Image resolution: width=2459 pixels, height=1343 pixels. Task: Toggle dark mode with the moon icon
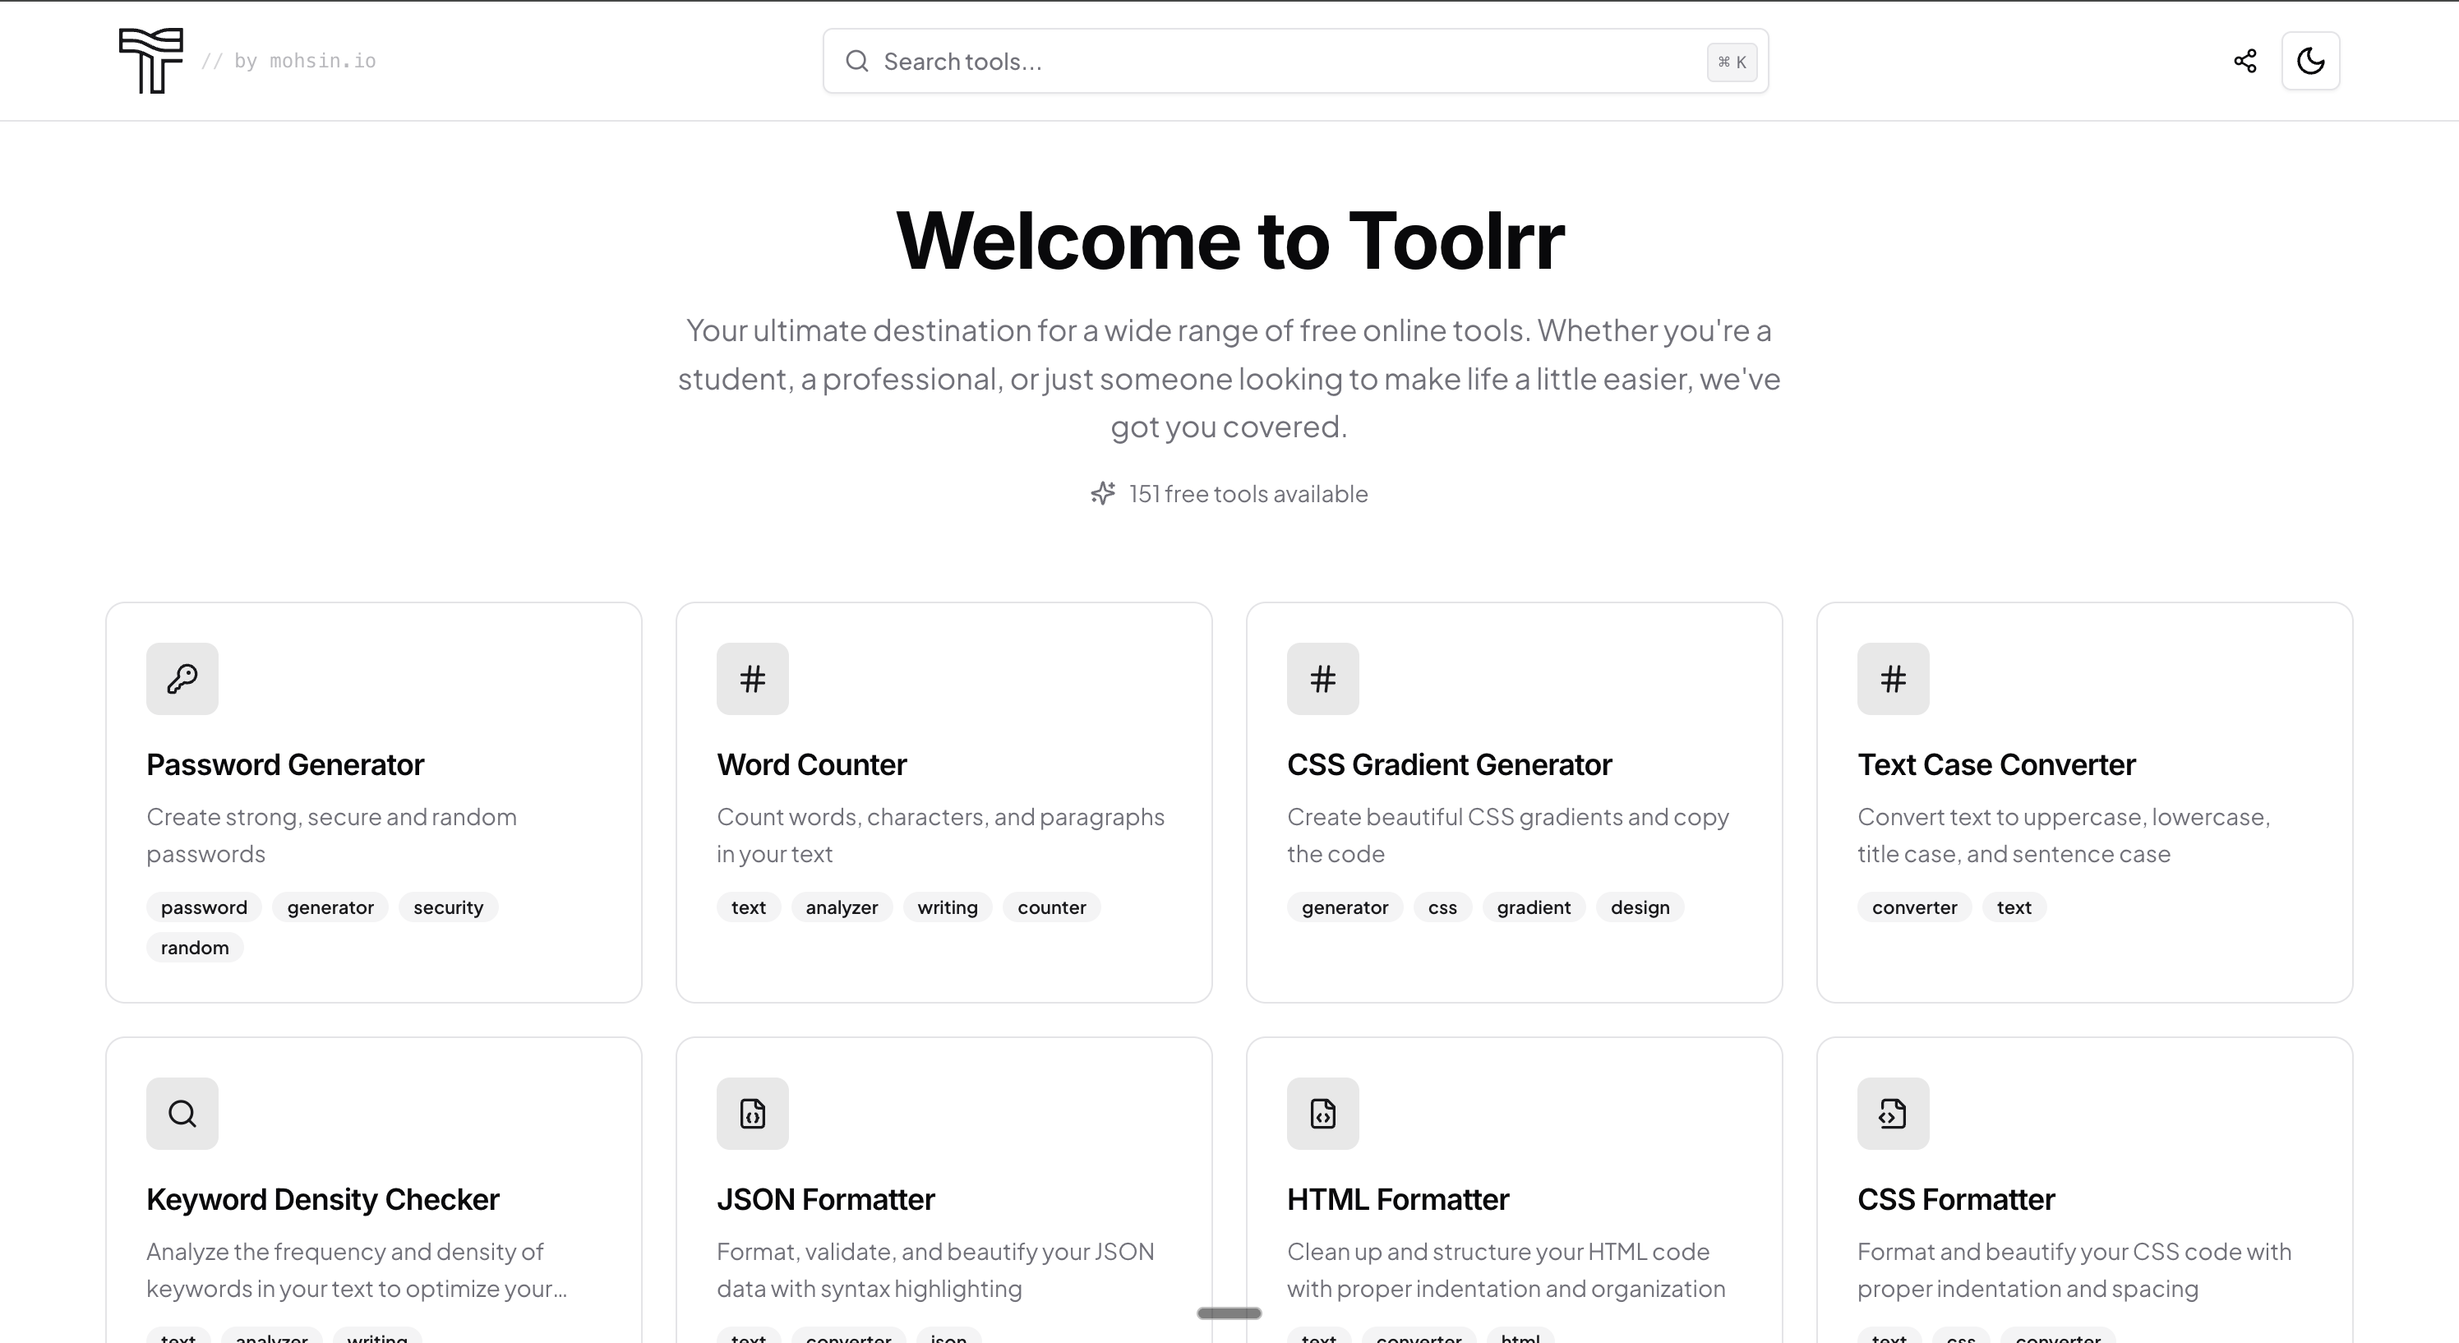(x=2311, y=60)
